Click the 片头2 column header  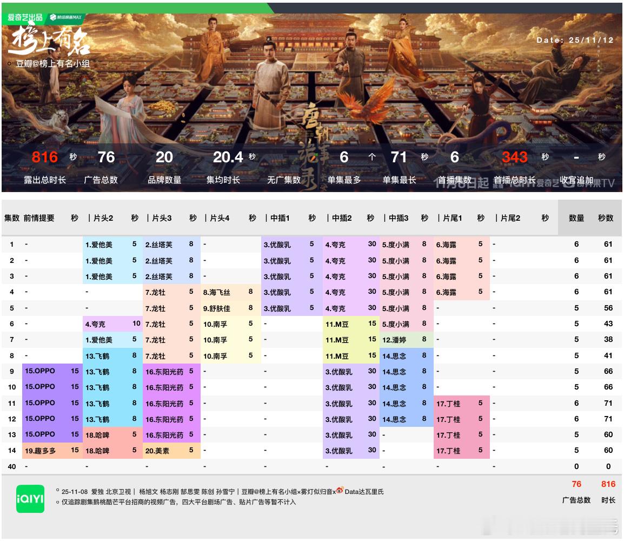click(103, 218)
